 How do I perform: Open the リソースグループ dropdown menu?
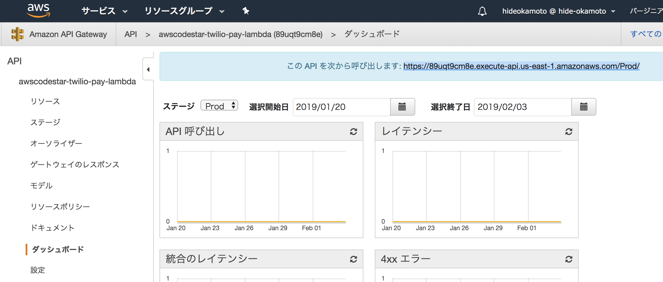point(185,11)
